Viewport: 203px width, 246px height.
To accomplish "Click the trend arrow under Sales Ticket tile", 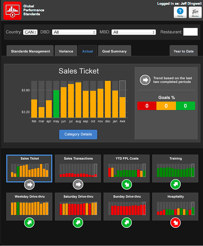I will click(29, 185).
